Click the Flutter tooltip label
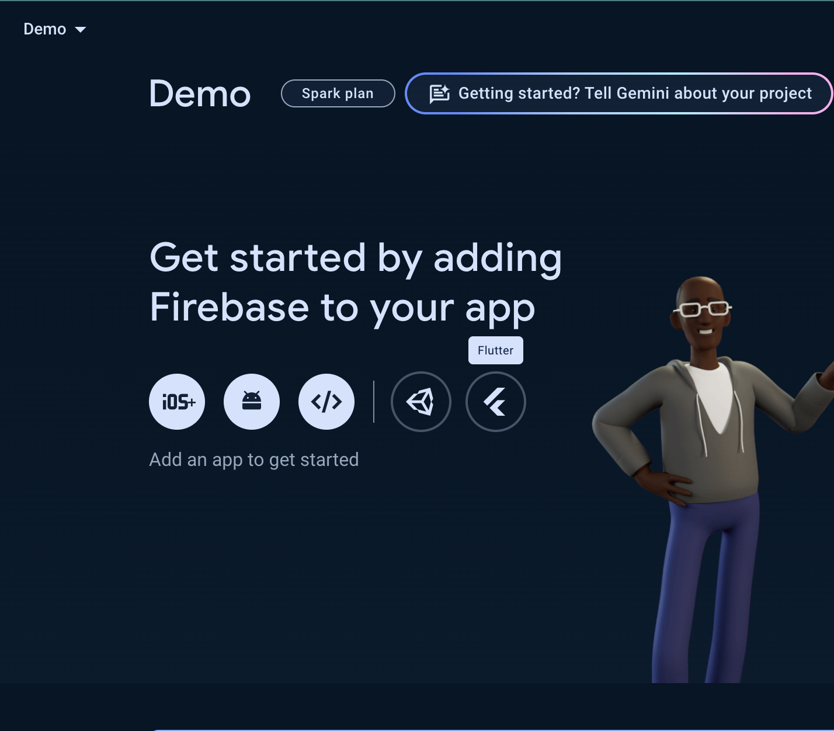834x731 pixels. click(x=495, y=350)
